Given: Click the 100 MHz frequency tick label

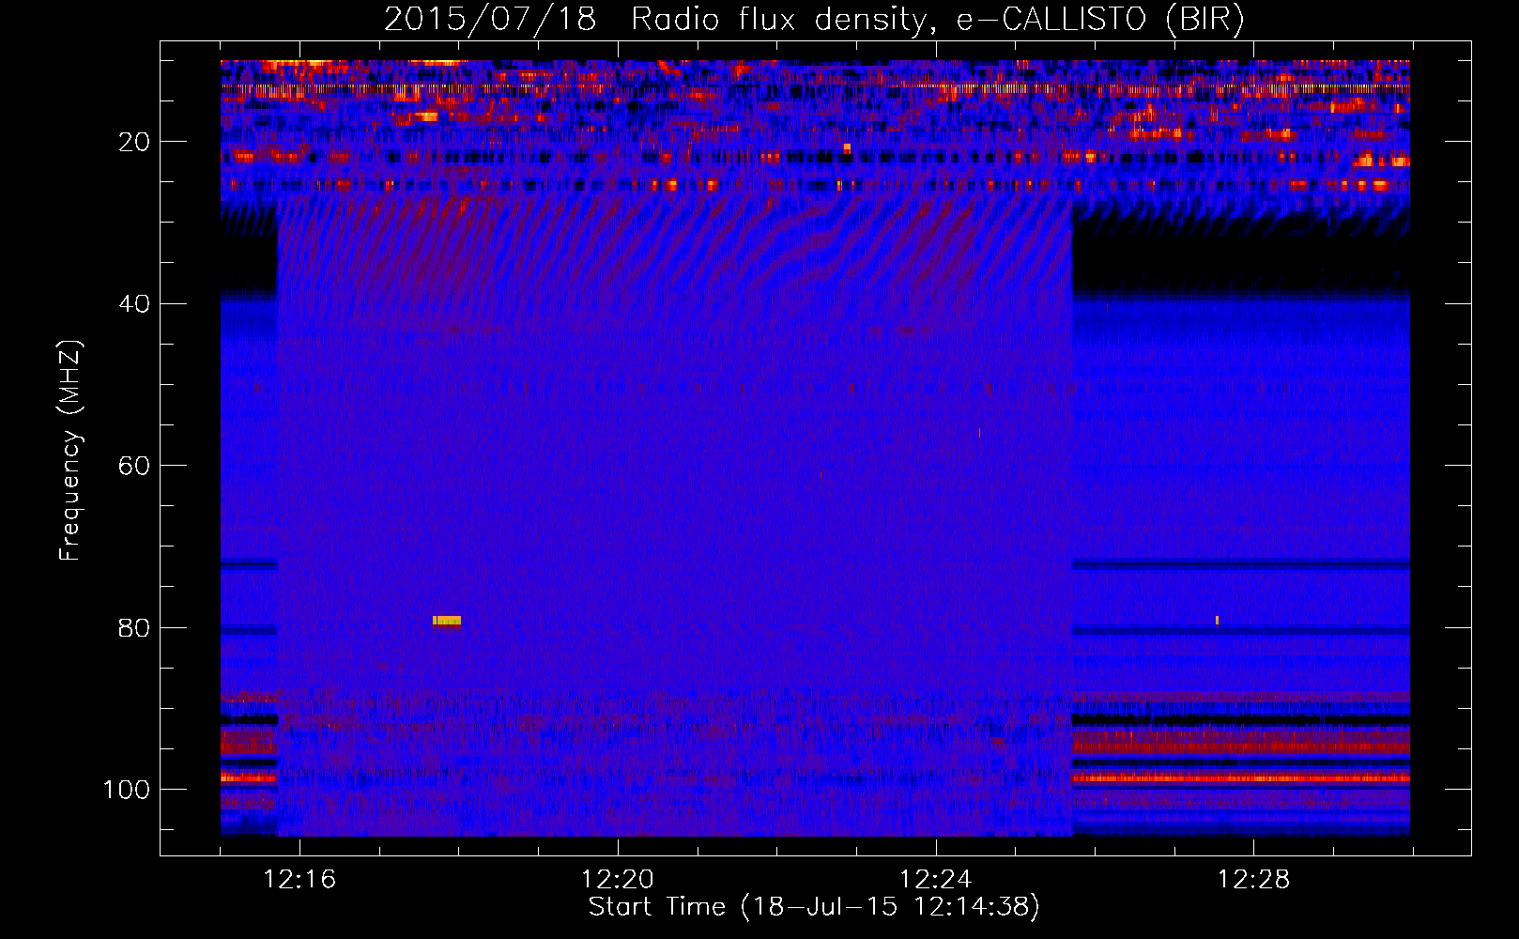Looking at the screenshot, I should (x=127, y=790).
